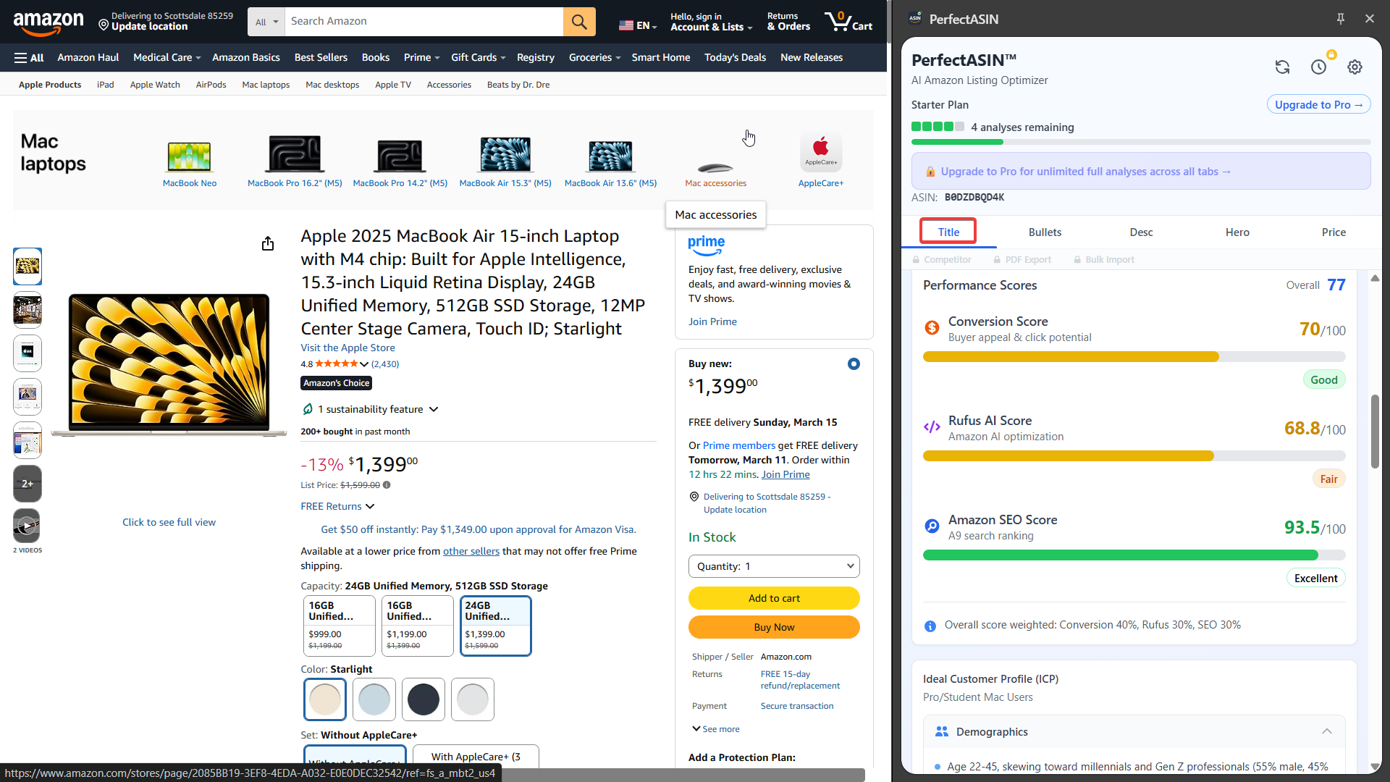Click the PerfectASIN panel scrollbar

(x=1375, y=432)
